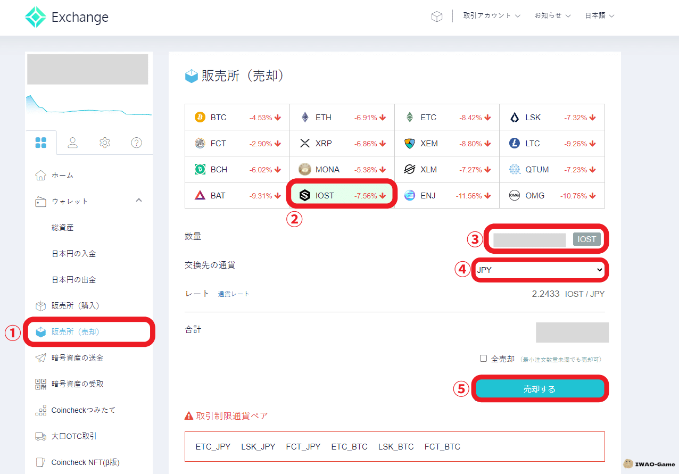The height and width of the screenshot is (474, 679).
Task: Open the help question mark tab
Action: (137, 143)
